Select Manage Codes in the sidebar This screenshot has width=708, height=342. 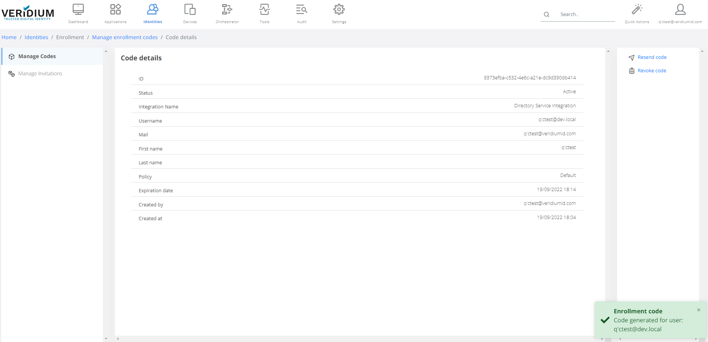pyautogui.click(x=37, y=56)
